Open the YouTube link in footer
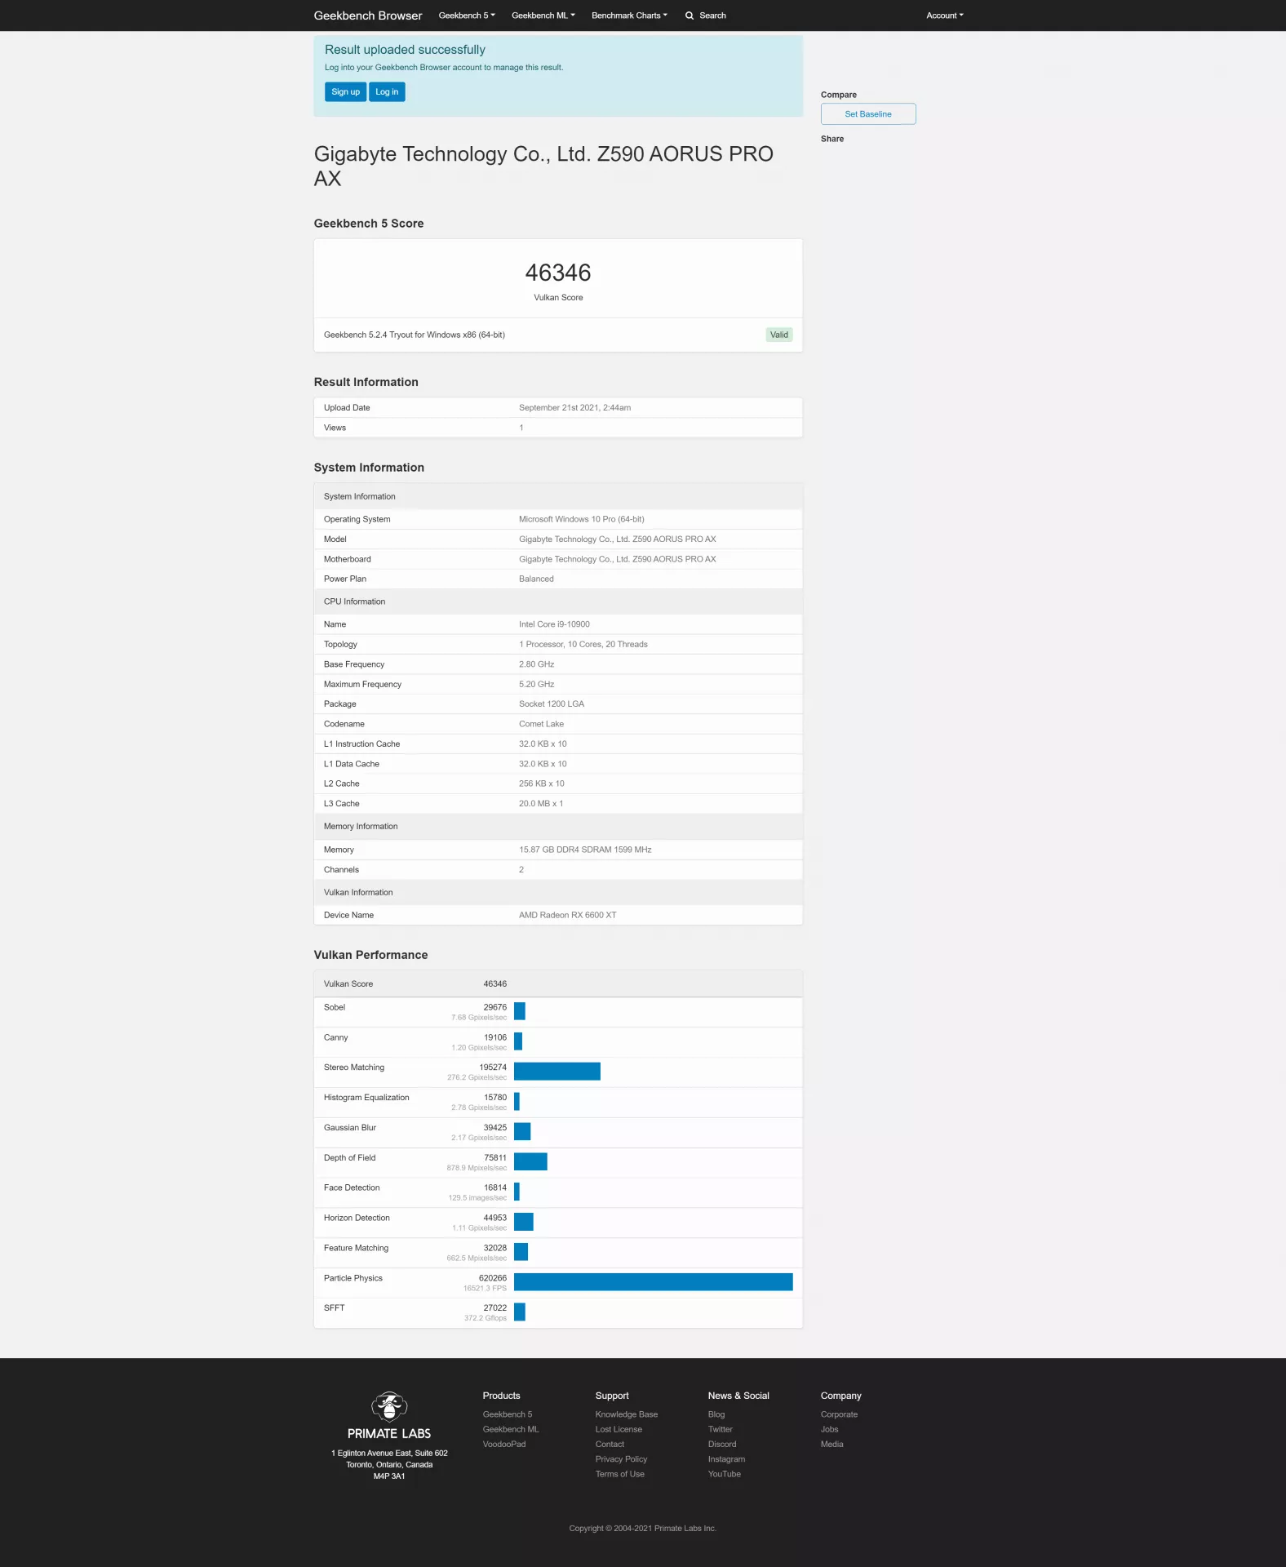The height and width of the screenshot is (1567, 1286). [x=725, y=1474]
